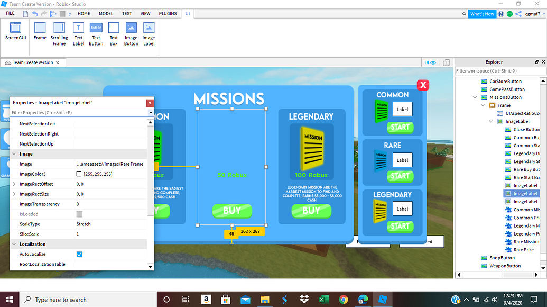Open the Filter Properties dropdown arrow

(150, 113)
